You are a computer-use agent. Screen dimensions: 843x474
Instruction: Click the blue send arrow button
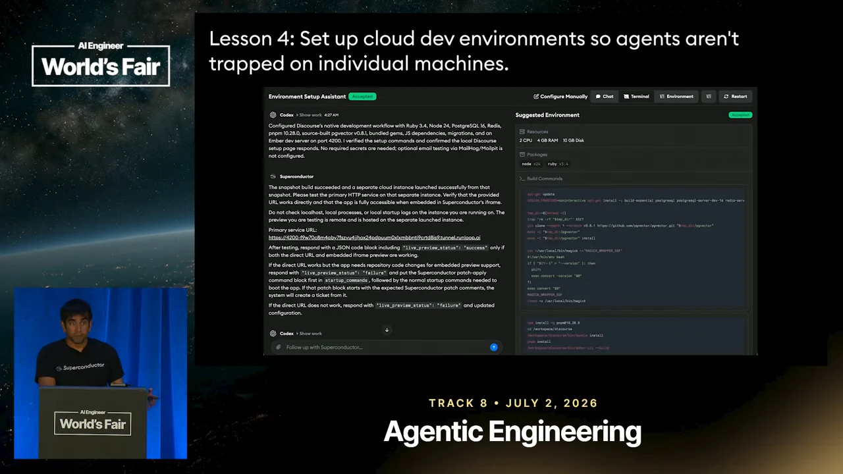tap(494, 348)
